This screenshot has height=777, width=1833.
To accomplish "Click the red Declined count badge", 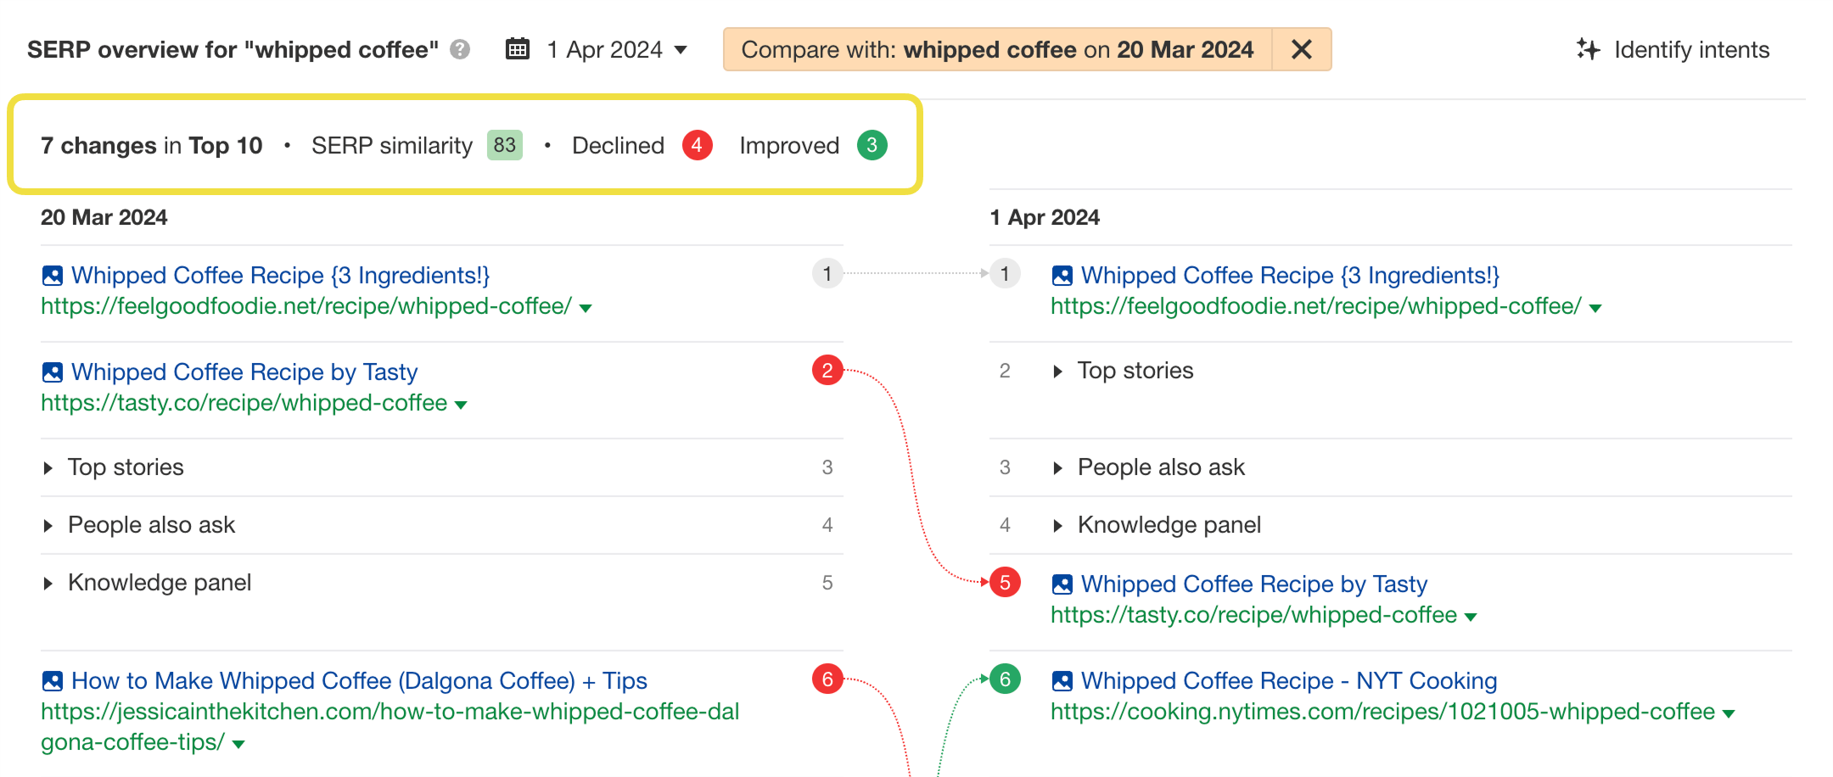I will 698,145.
